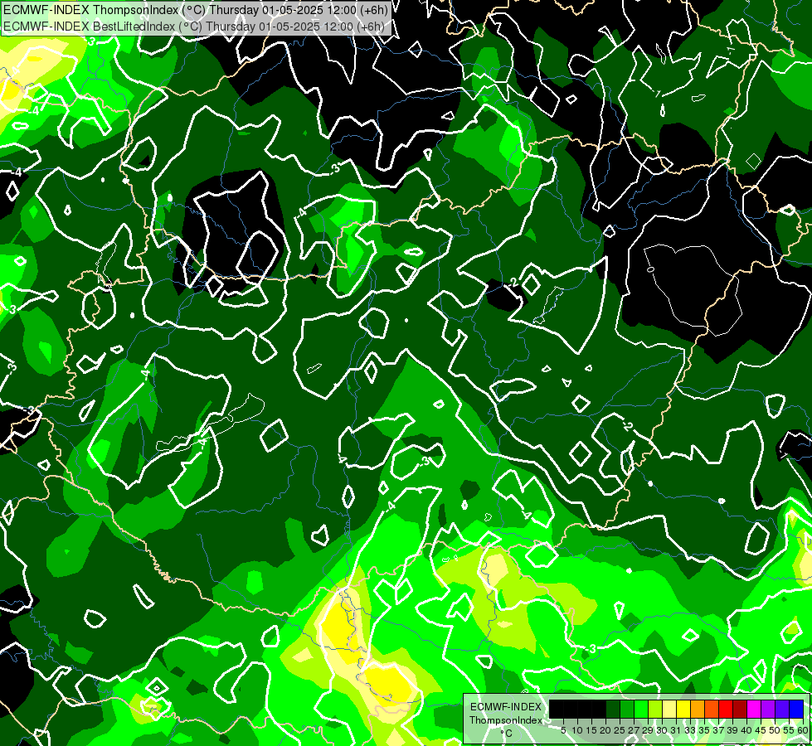Select the purple 45-50 legend swatch
The height and width of the screenshot is (746, 812).
pyautogui.click(x=768, y=709)
